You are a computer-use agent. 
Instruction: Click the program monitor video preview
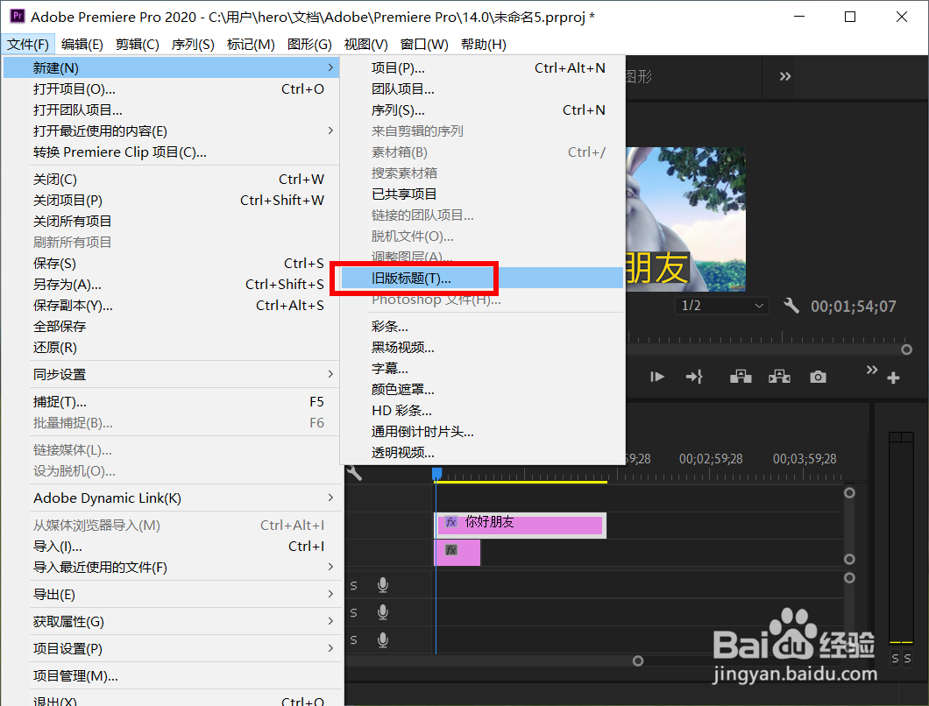tap(685, 219)
